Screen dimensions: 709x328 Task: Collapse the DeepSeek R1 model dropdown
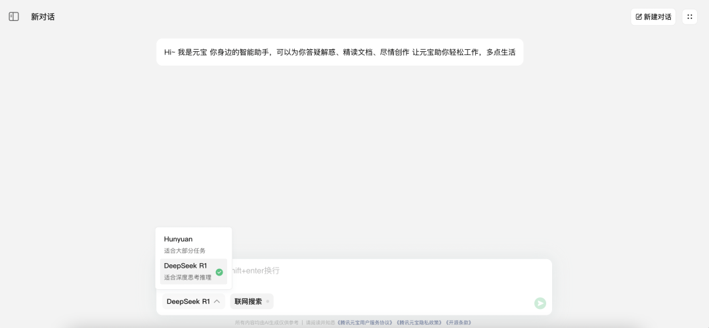[x=194, y=301]
